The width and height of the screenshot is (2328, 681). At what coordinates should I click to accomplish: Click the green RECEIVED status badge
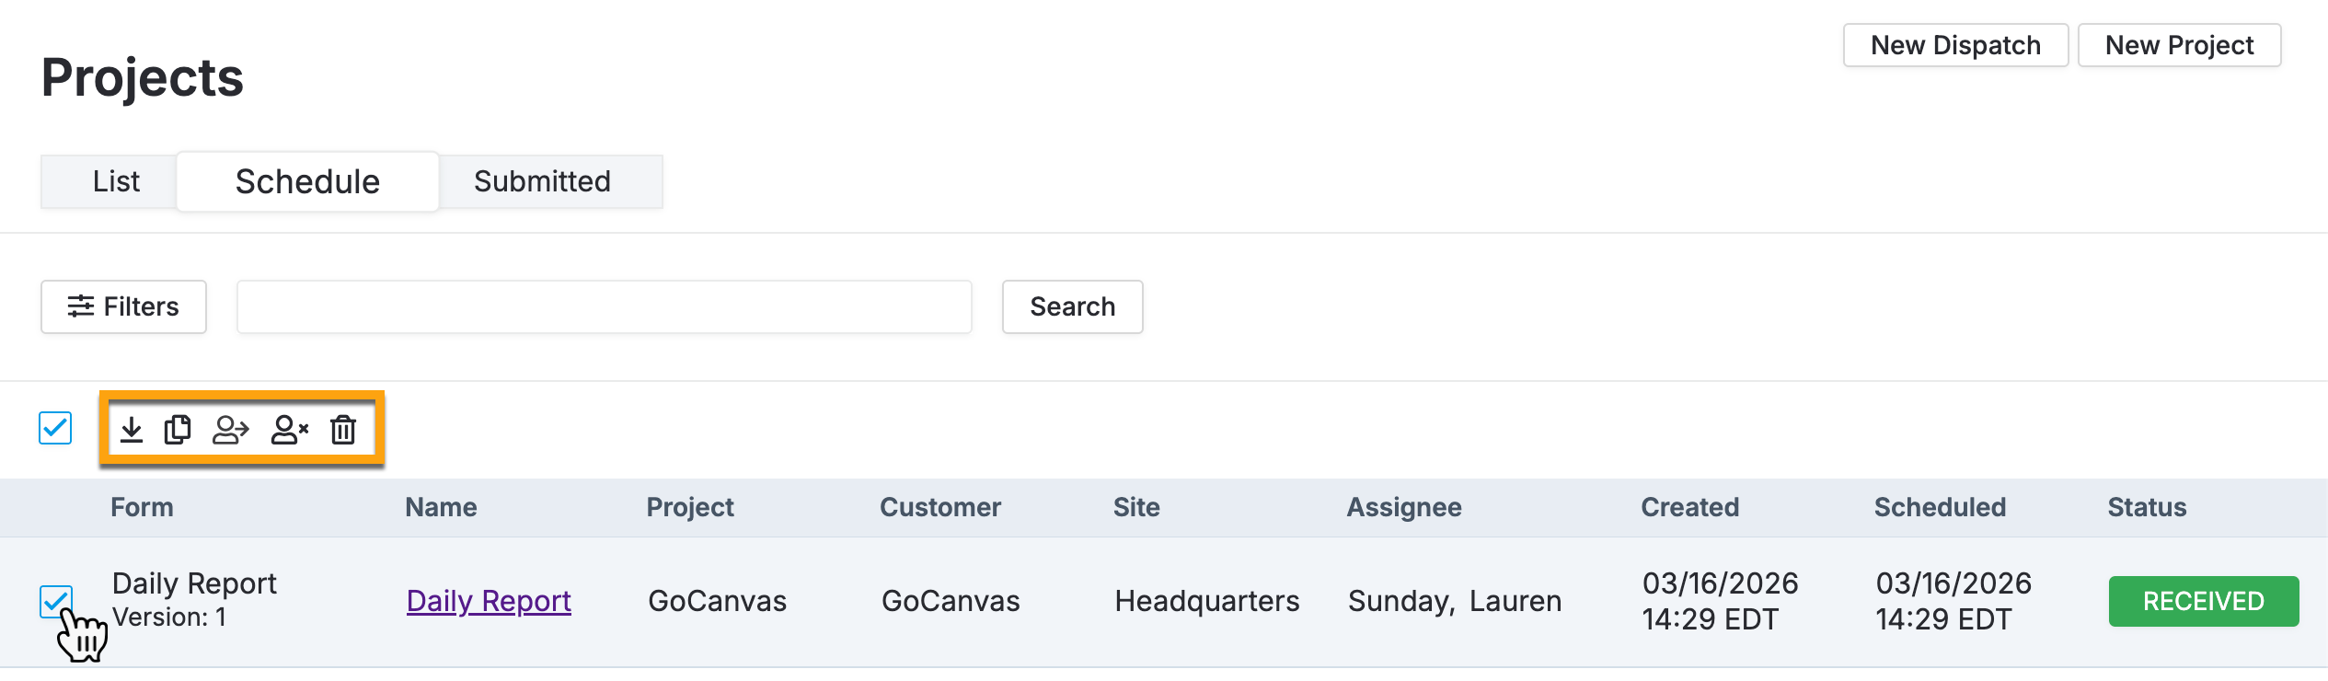pyautogui.click(x=2204, y=601)
